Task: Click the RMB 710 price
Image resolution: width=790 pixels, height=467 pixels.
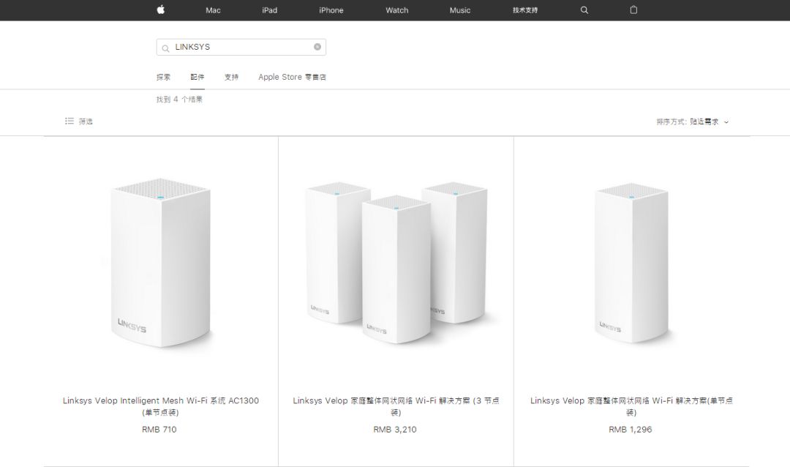Action: click(x=159, y=430)
